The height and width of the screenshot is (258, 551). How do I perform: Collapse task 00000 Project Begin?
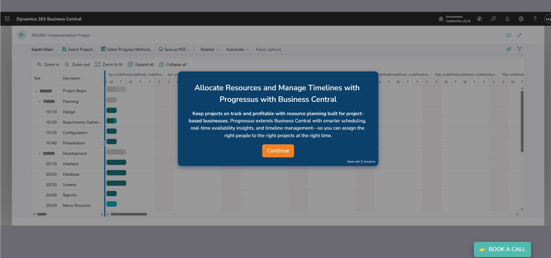(x=37, y=91)
